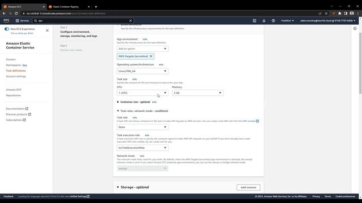
Task: Open the ecsTaskExecutionRole dropdown
Action: [x=143, y=148]
